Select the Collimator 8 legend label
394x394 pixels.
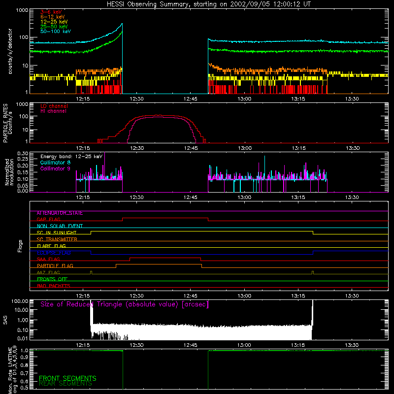pos(55,163)
